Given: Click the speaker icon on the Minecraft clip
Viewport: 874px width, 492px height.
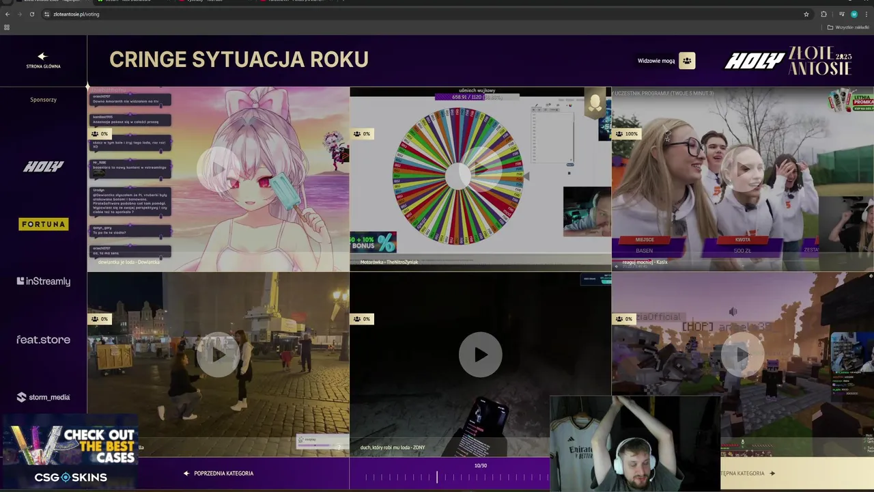Looking at the screenshot, I should tap(733, 312).
